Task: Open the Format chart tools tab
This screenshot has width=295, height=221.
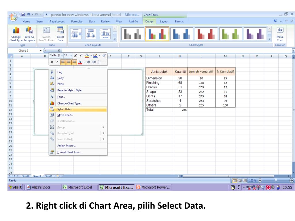Action: point(179,21)
